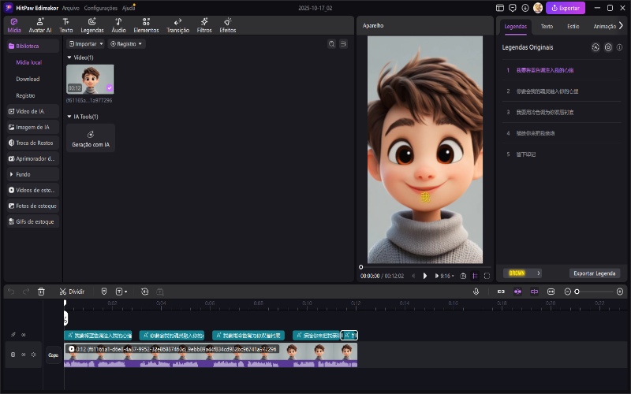Open the Avatar AI tool
This screenshot has width=631, height=394.
[x=40, y=25]
